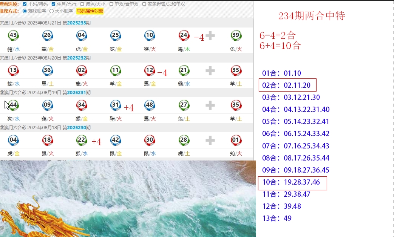Click the 蛇/火 label under ball 01
Screen dimensions: 394x237
236,153
